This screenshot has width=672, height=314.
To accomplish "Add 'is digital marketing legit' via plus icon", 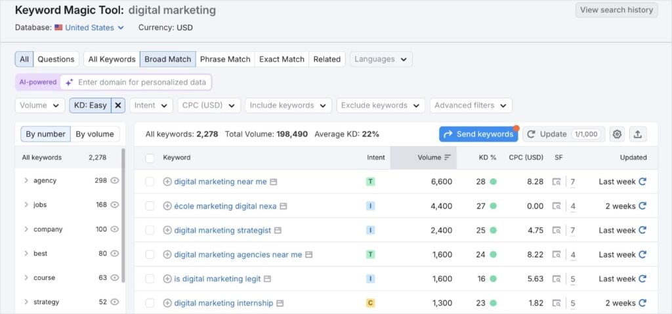I will pos(167,279).
